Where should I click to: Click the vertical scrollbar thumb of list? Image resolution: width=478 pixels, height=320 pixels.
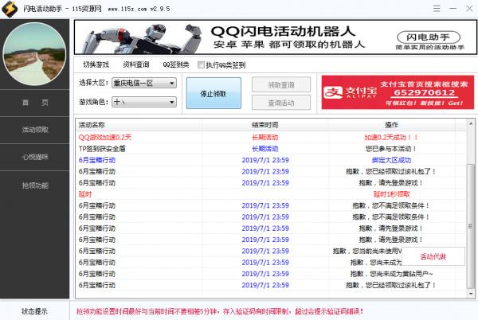(x=471, y=226)
